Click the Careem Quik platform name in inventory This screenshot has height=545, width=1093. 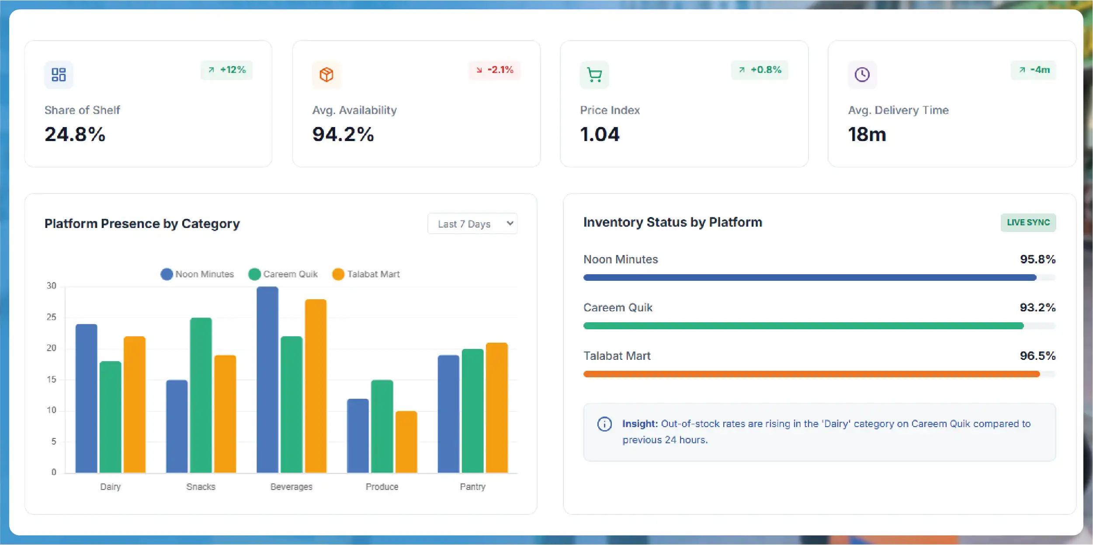pos(618,308)
